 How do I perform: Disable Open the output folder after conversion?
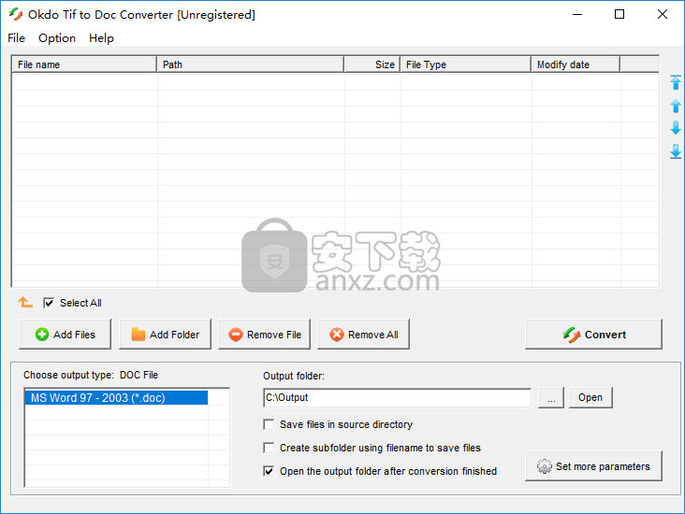(x=269, y=471)
